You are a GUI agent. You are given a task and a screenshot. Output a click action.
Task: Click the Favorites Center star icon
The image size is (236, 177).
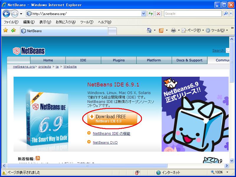(5, 30)
